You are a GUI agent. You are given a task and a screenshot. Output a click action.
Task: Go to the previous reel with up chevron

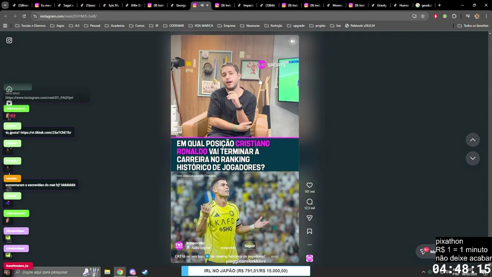pos(473,140)
